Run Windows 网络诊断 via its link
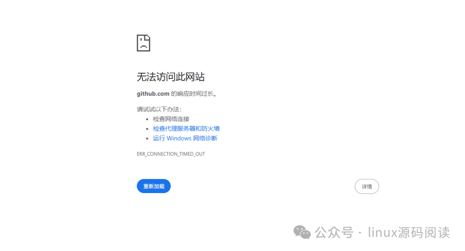 (x=185, y=138)
